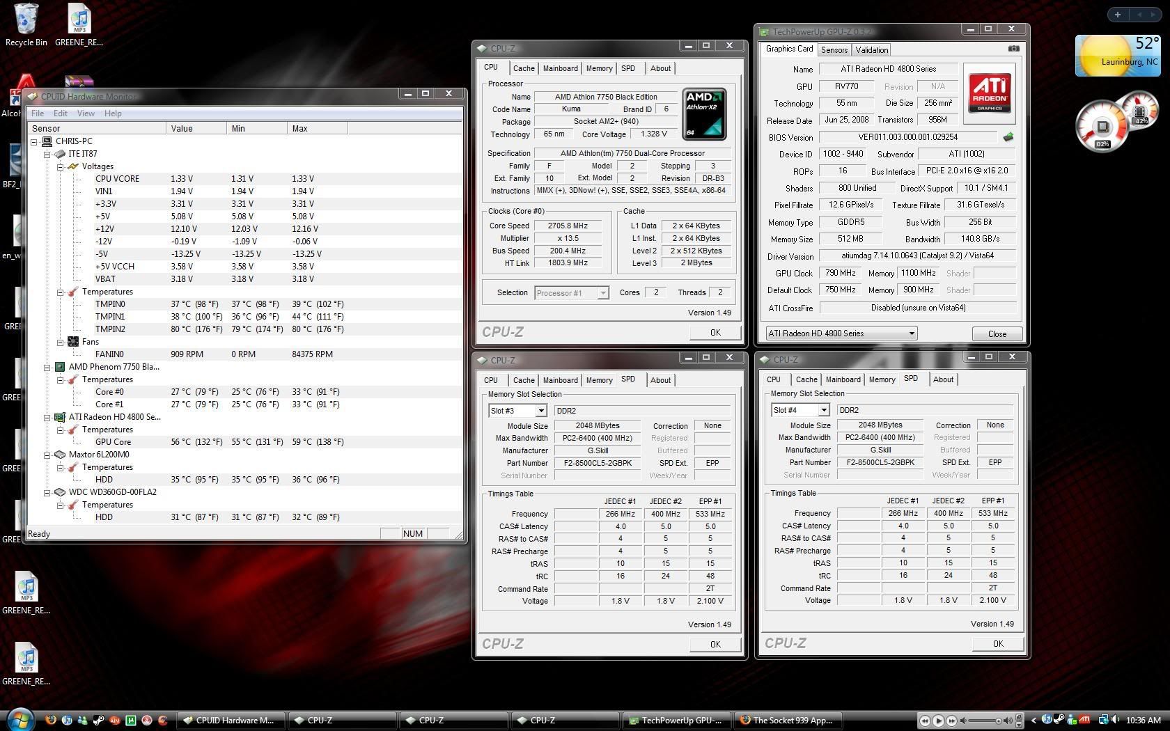The image size is (1170, 731).
Task: Show hidden tray icons with the arrow
Action: (1034, 721)
